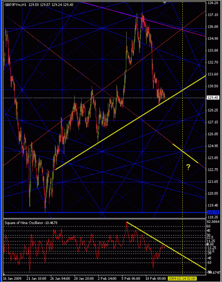Click the 10 Feb 00:00 time label
This screenshot has height=282, width=222.
point(156,278)
